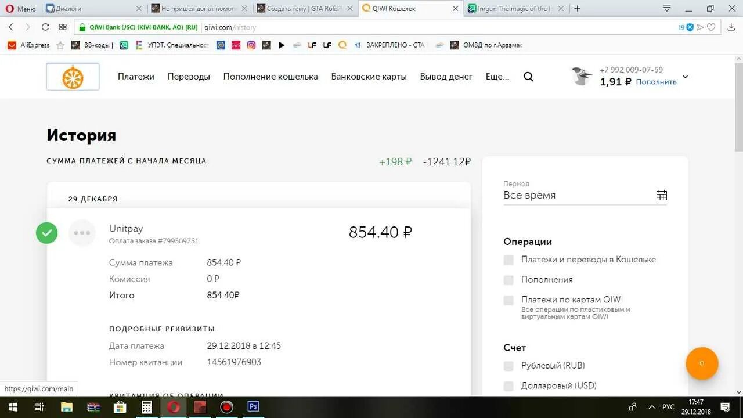Click the heart bookmark icon in address bar
This screenshot has width=743, height=418.
click(711, 27)
